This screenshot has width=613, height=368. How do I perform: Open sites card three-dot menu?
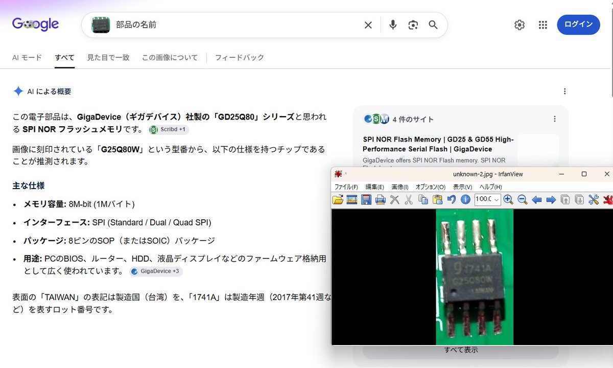tap(555, 119)
